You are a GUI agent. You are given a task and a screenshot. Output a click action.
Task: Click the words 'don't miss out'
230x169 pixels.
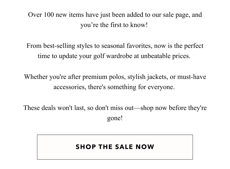tap(114, 108)
